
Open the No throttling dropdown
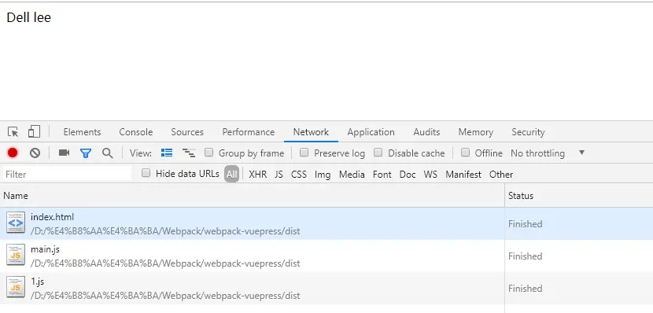coord(548,153)
